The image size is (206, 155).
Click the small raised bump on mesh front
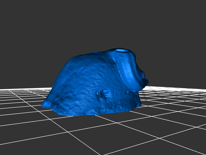(x=104, y=93)
